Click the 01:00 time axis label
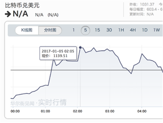Viewport: 163px width, 123px height. [x=45, y=111]
